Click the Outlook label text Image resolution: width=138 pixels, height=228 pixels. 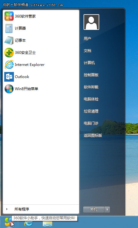point(22,77)
